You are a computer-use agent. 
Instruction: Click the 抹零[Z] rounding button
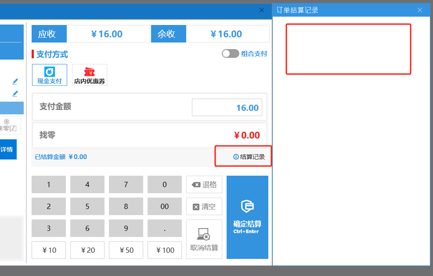click(x=9, y=125)
